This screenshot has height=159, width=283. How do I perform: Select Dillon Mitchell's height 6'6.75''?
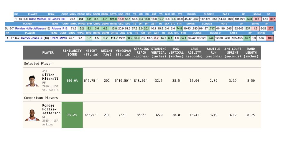tap(91, 81)
